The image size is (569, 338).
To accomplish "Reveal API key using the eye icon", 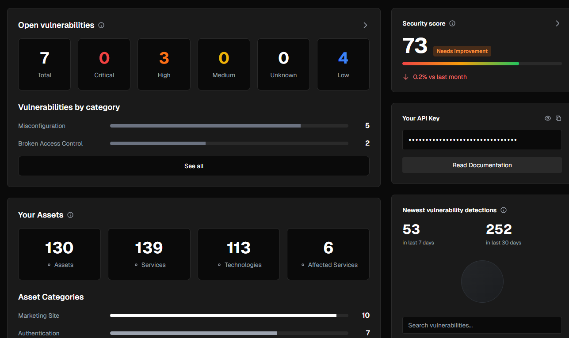I will pyautogui.click(x=548, y=118).
